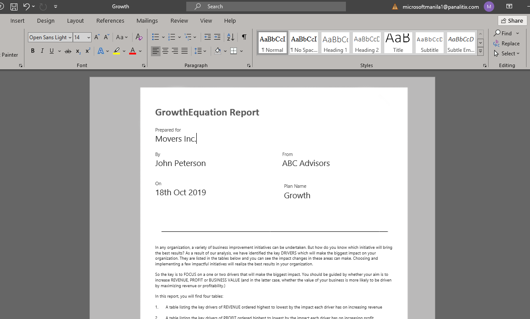Click the Search box in title bar
The height and width of the screenshot is (319, 530).
point(266,7)
